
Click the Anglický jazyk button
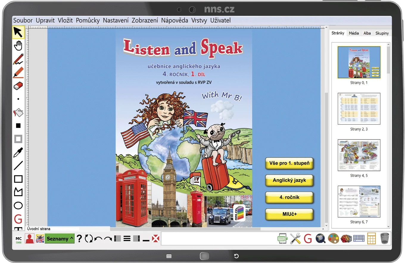289,180
